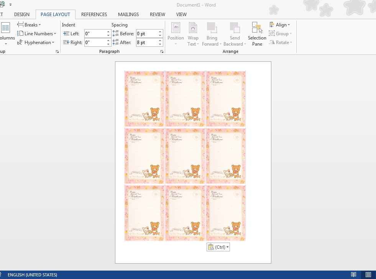Switch to the DESIGN tab
The width and height of the screenshot is (376, 279).
(22, 15)
